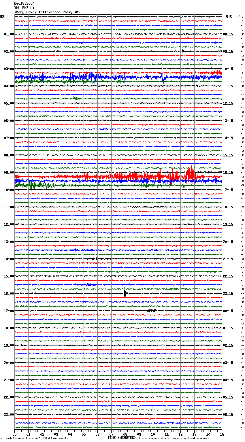Screen dimensions: 245x442
Task: Click the 16:15 UTC time label
Action: pyautogui.click(x=228, y=173)
